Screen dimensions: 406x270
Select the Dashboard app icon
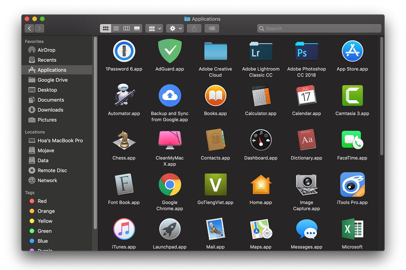(x=261, y=140)
